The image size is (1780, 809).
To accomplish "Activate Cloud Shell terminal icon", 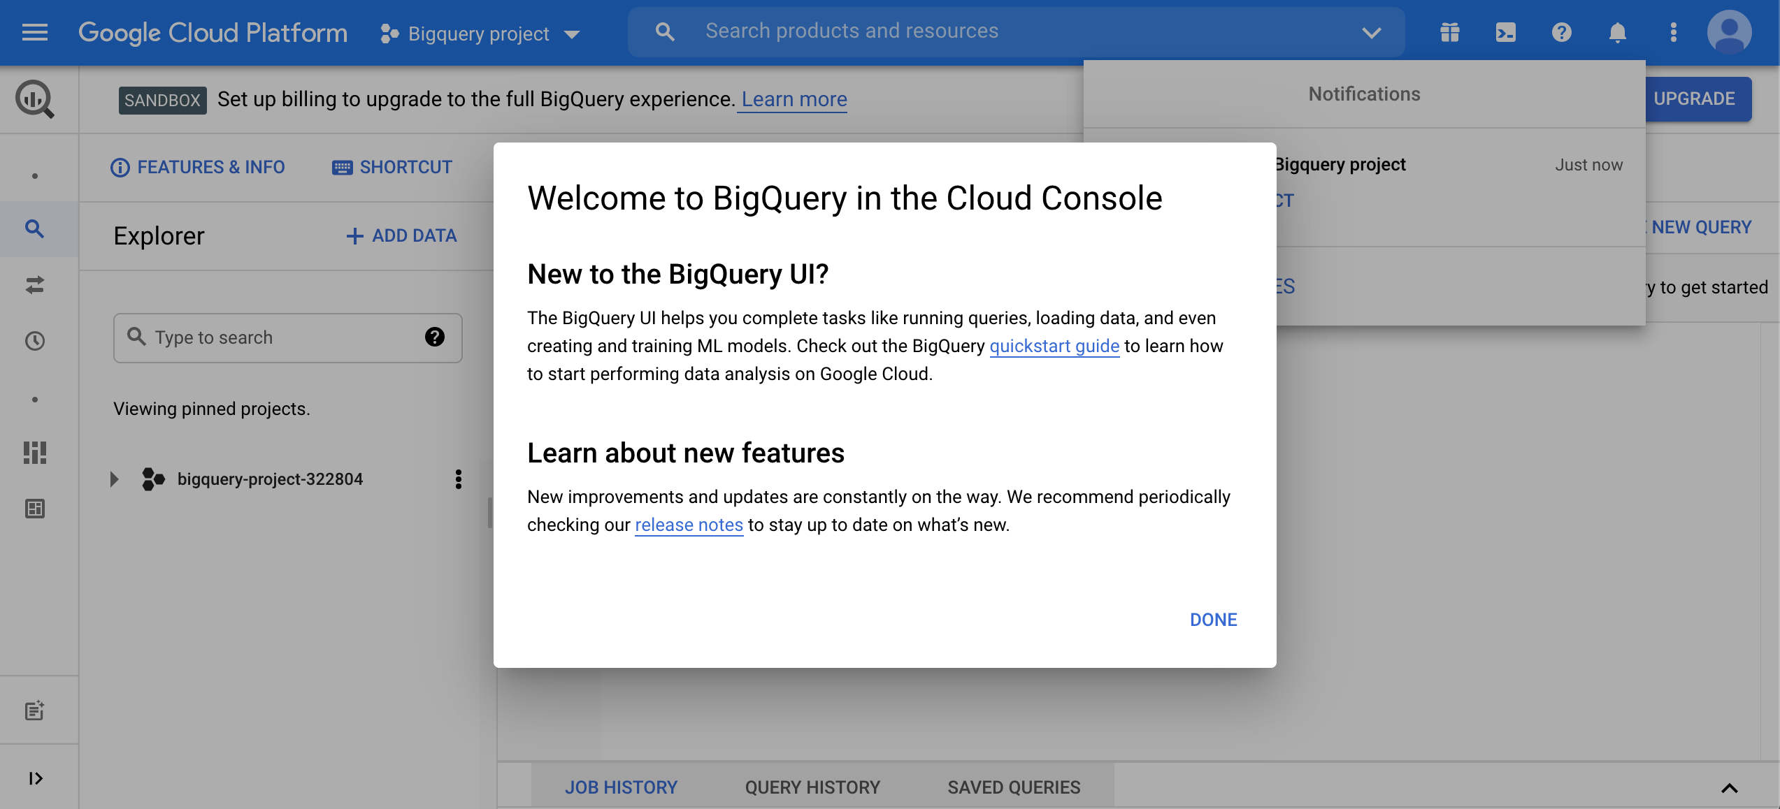I will tap(1505, 32).
